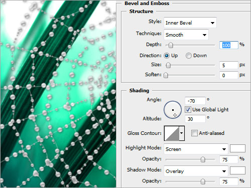Enable the Anti-aliased checkbox
This screenshot has width=251, height=188.
tap(194, 133)
